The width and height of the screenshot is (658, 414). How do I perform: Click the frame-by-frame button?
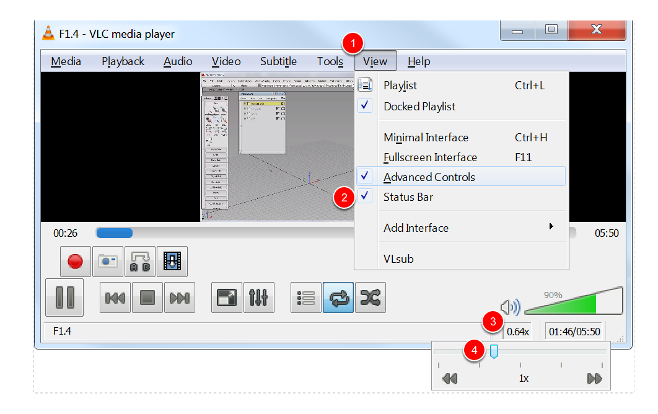[172, 261]
